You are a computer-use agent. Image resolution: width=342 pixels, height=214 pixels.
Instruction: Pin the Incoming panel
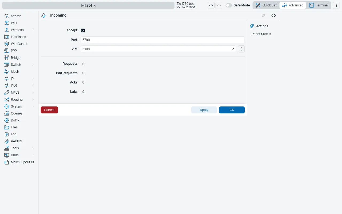click(x=263, y=16)
